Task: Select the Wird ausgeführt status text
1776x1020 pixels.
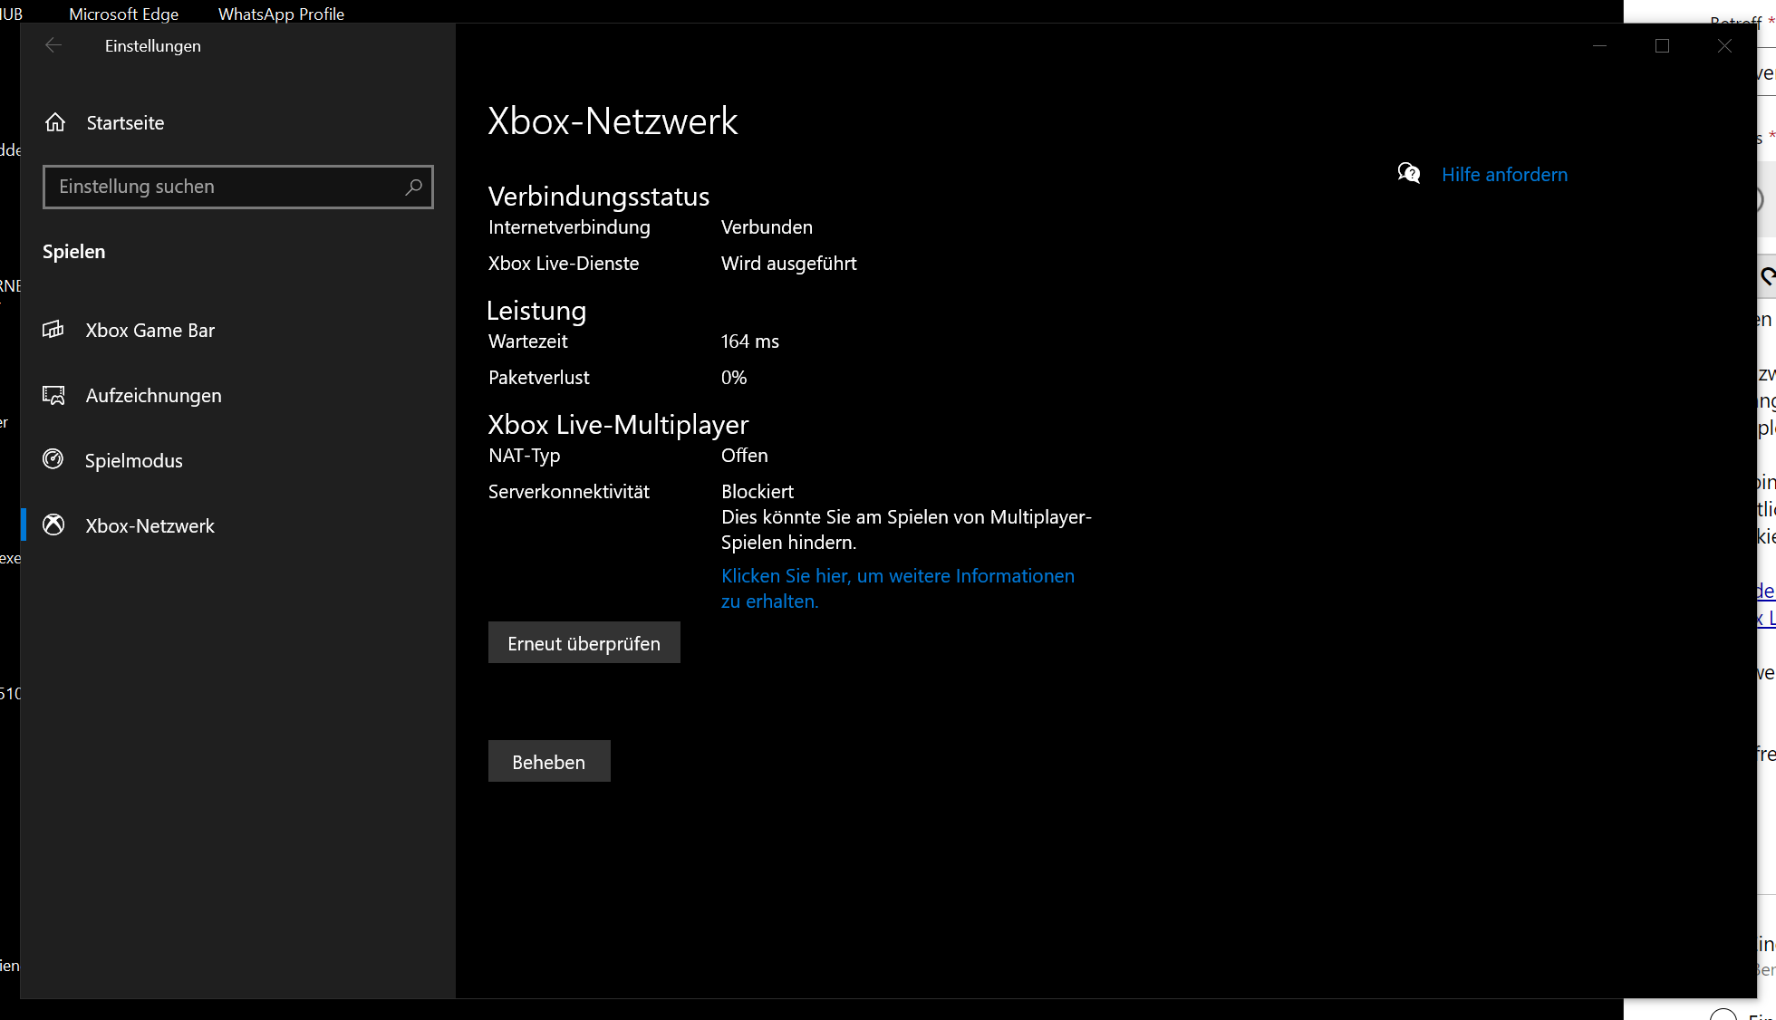Action: pos(789,264)
